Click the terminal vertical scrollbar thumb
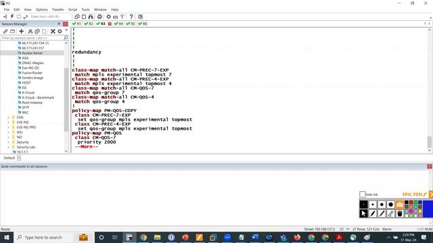 (x=430, y=142)
